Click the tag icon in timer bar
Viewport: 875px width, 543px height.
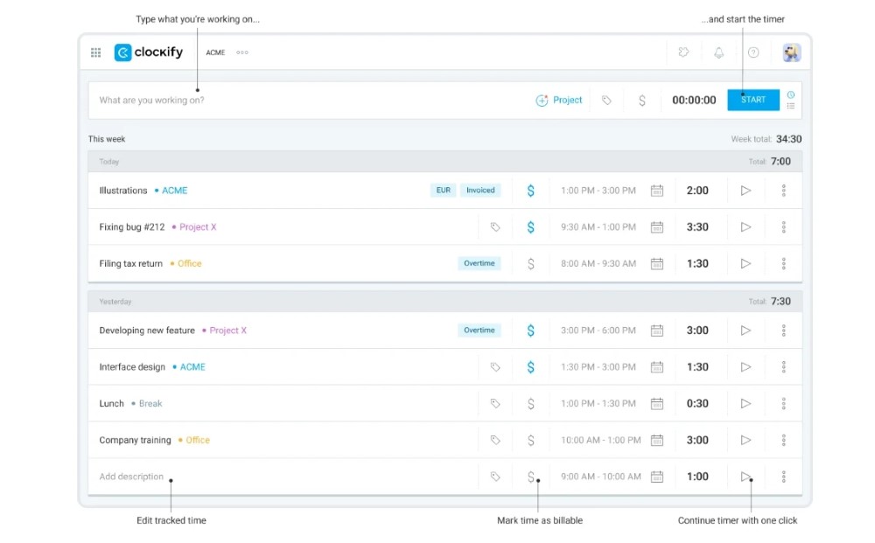click(x=606, y=101)
